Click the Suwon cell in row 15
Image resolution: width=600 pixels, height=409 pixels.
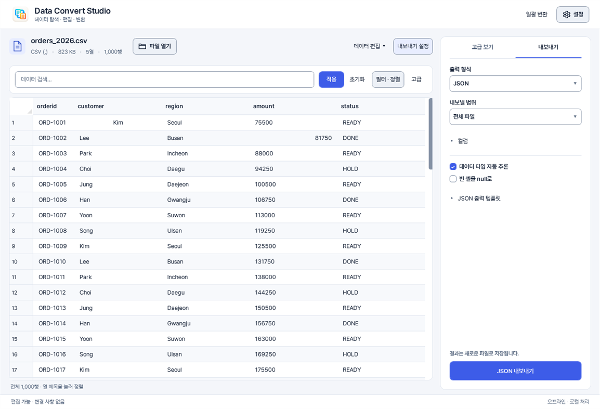tap(205, 339)
